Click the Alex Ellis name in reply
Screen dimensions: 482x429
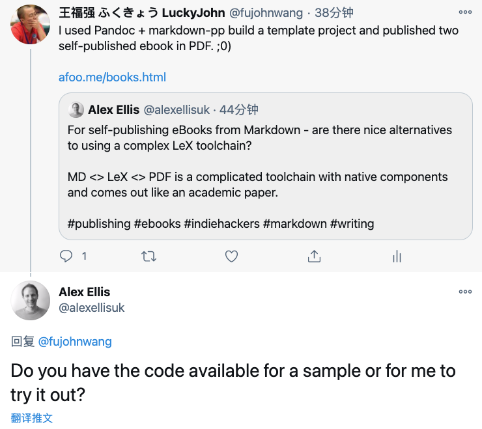click(85, 292)
